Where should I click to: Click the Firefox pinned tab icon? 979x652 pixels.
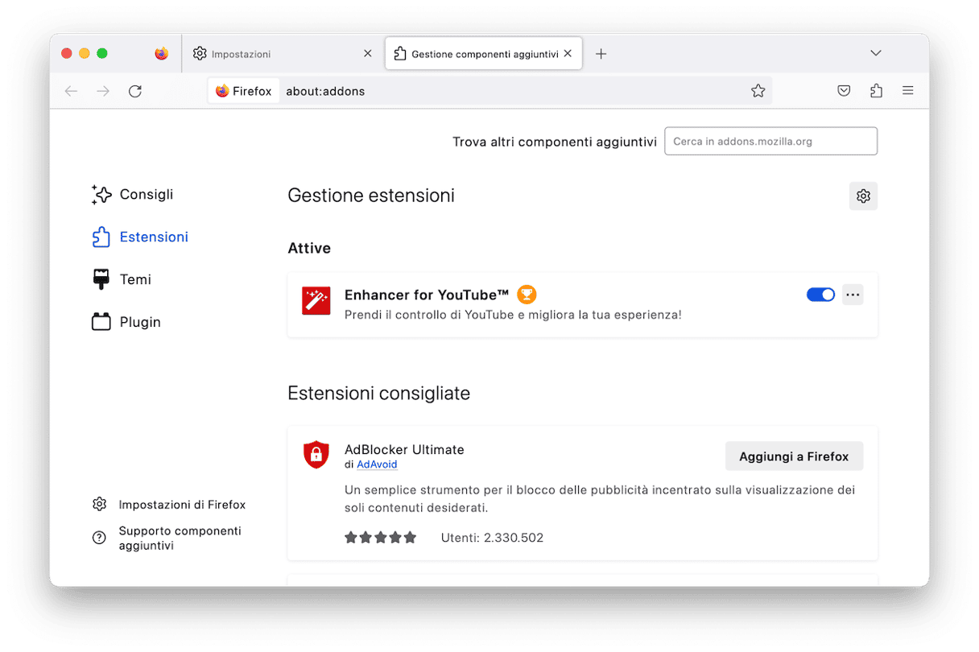pos(162,54)
